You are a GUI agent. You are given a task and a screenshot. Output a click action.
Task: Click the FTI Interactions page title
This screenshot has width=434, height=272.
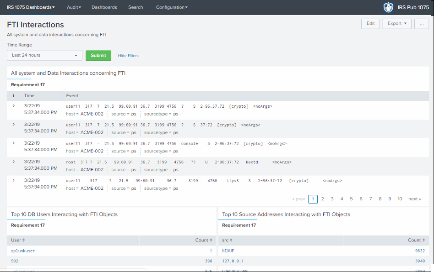[35, 25]
